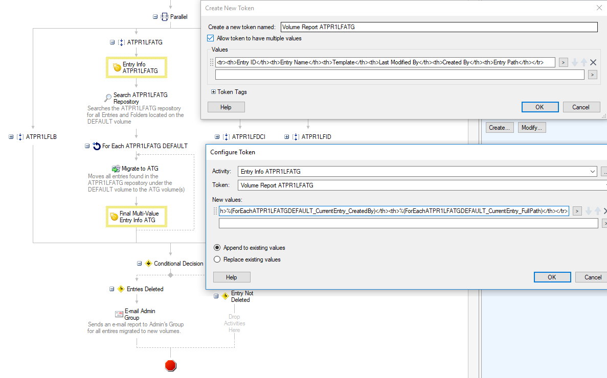Image resolution: width=607 pixels, height=378 pixels.
Task: Open the Activity dropdown in Configure Token
Action: [x=592, y=172]
